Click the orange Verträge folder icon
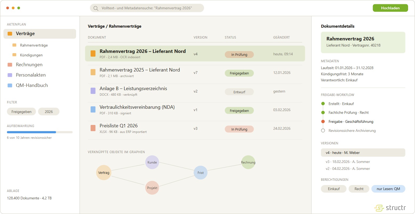Image resolution: width=415 pixels, height=214 pixels. 10,34
